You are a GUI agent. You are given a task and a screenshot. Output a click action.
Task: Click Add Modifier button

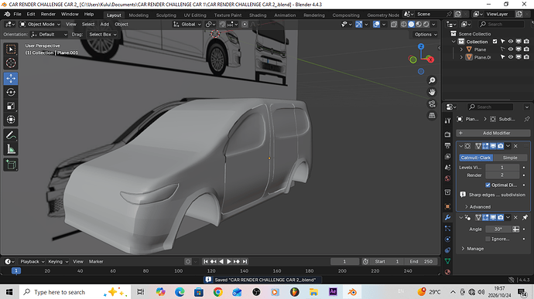pos(493,133)
